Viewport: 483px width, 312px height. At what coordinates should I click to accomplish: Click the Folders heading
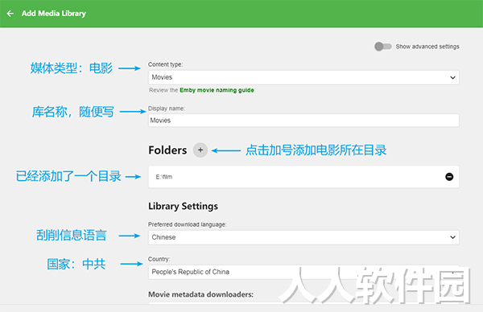point(167,150)
